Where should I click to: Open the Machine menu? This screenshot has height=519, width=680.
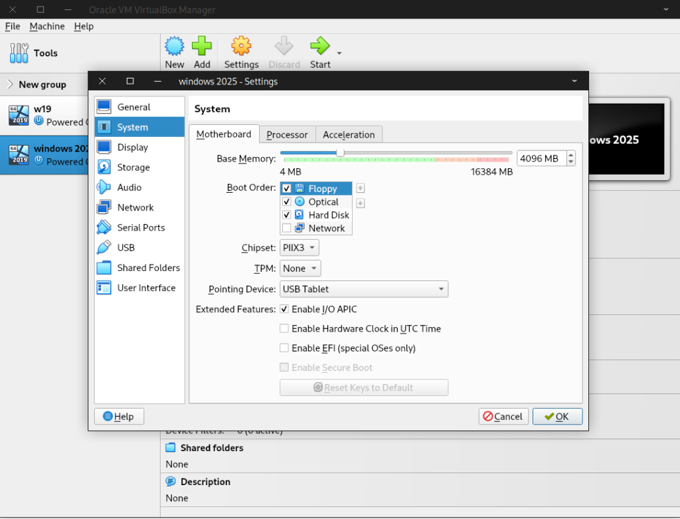coord(47,26)
